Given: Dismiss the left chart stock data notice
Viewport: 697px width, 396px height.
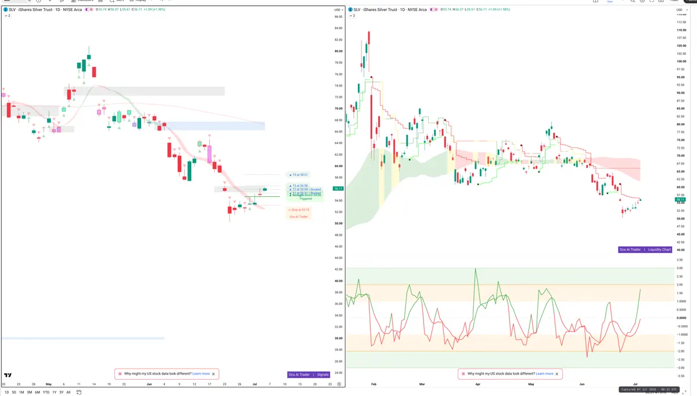Looking at the screenshot, I should (214, 374).
